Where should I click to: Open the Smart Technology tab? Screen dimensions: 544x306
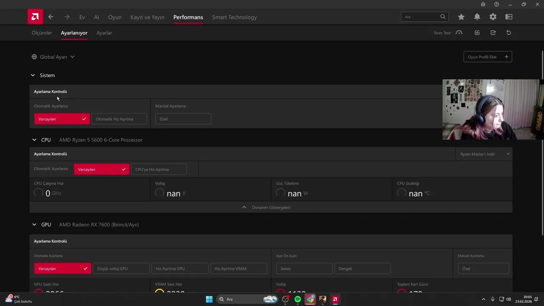pos(235,17)
